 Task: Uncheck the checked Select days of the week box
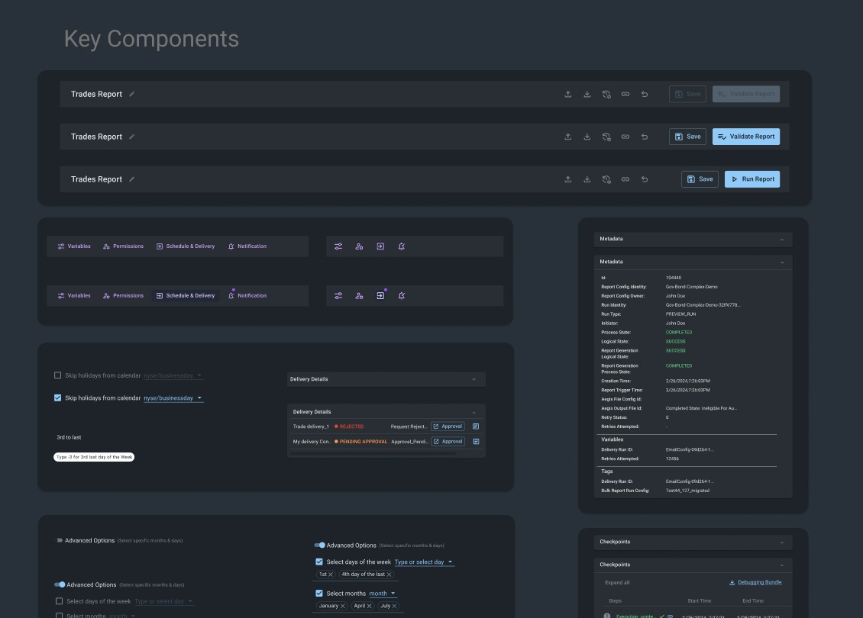(319, 562)
